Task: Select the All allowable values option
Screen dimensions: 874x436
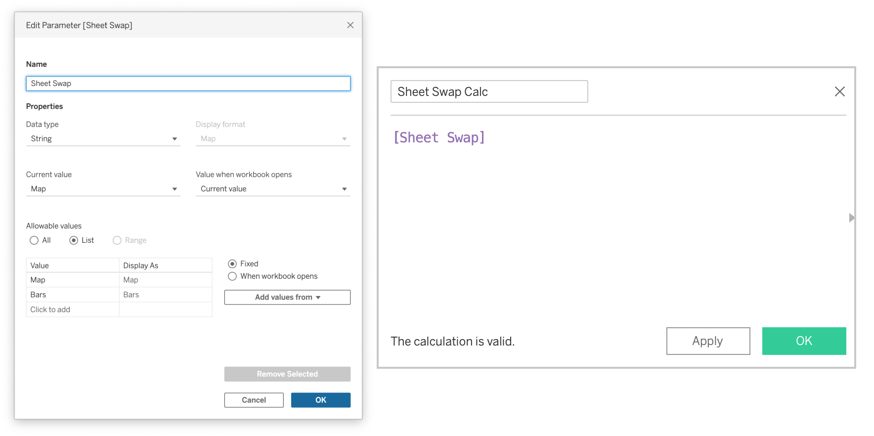Action: click(x=34, y=240)
